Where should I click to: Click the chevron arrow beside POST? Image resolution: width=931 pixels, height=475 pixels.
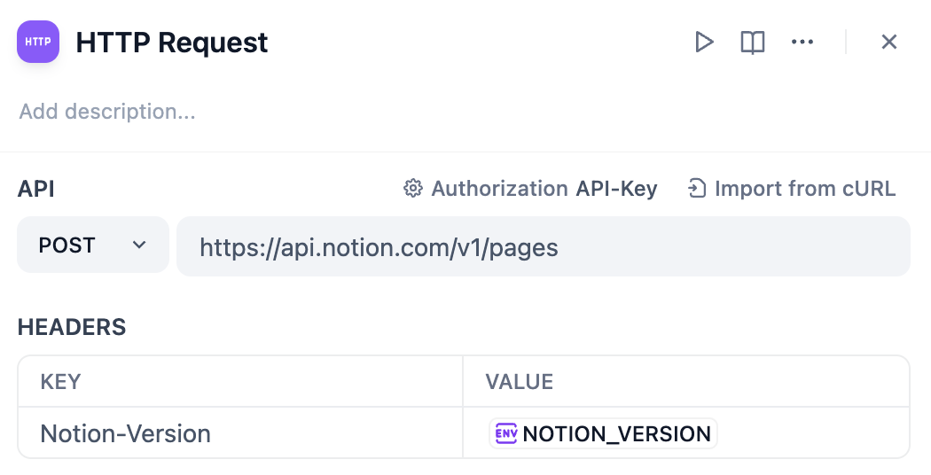point(139,245)
